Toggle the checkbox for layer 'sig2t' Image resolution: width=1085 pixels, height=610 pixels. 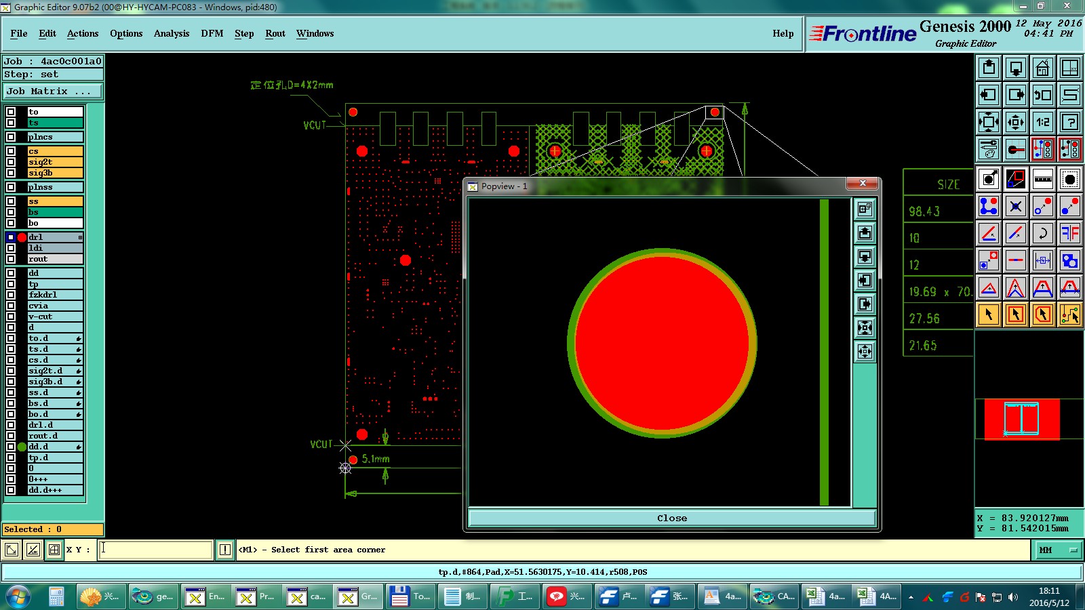pyautogui.click(x=11, y=162)
